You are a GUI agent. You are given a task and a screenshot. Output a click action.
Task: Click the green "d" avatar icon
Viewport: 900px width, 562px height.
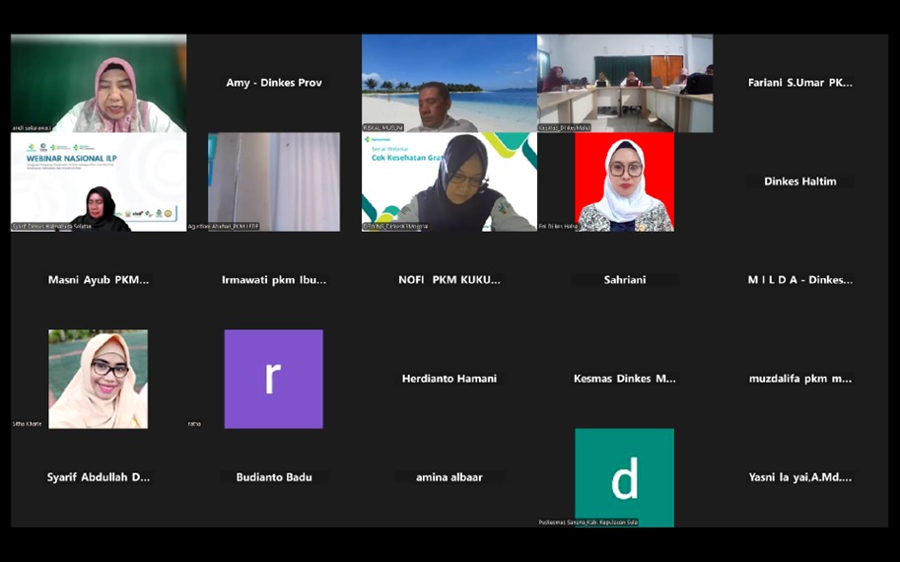coord(624,477)
